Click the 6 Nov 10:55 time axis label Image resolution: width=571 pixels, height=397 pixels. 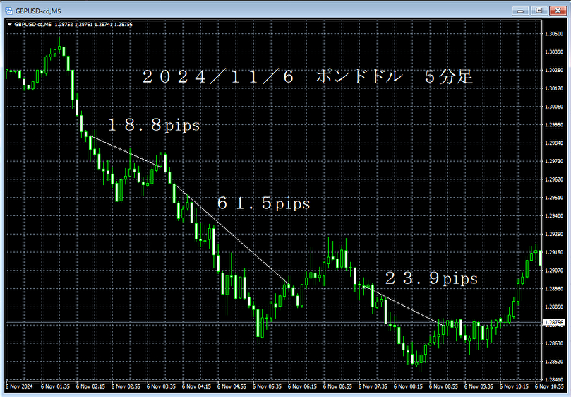coord(550,386)
